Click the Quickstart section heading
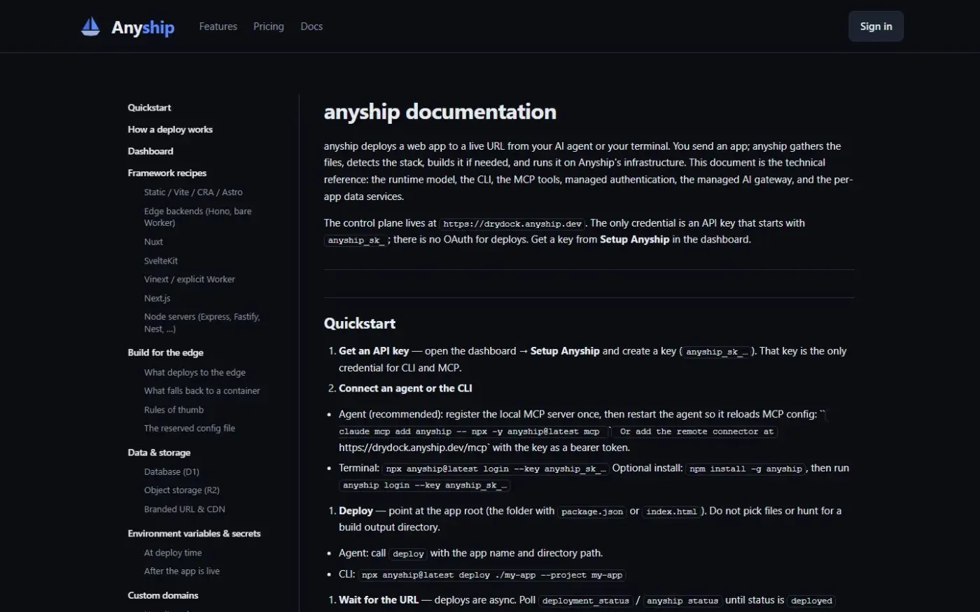The image size is (980, 612). click(x=360, y=324)
